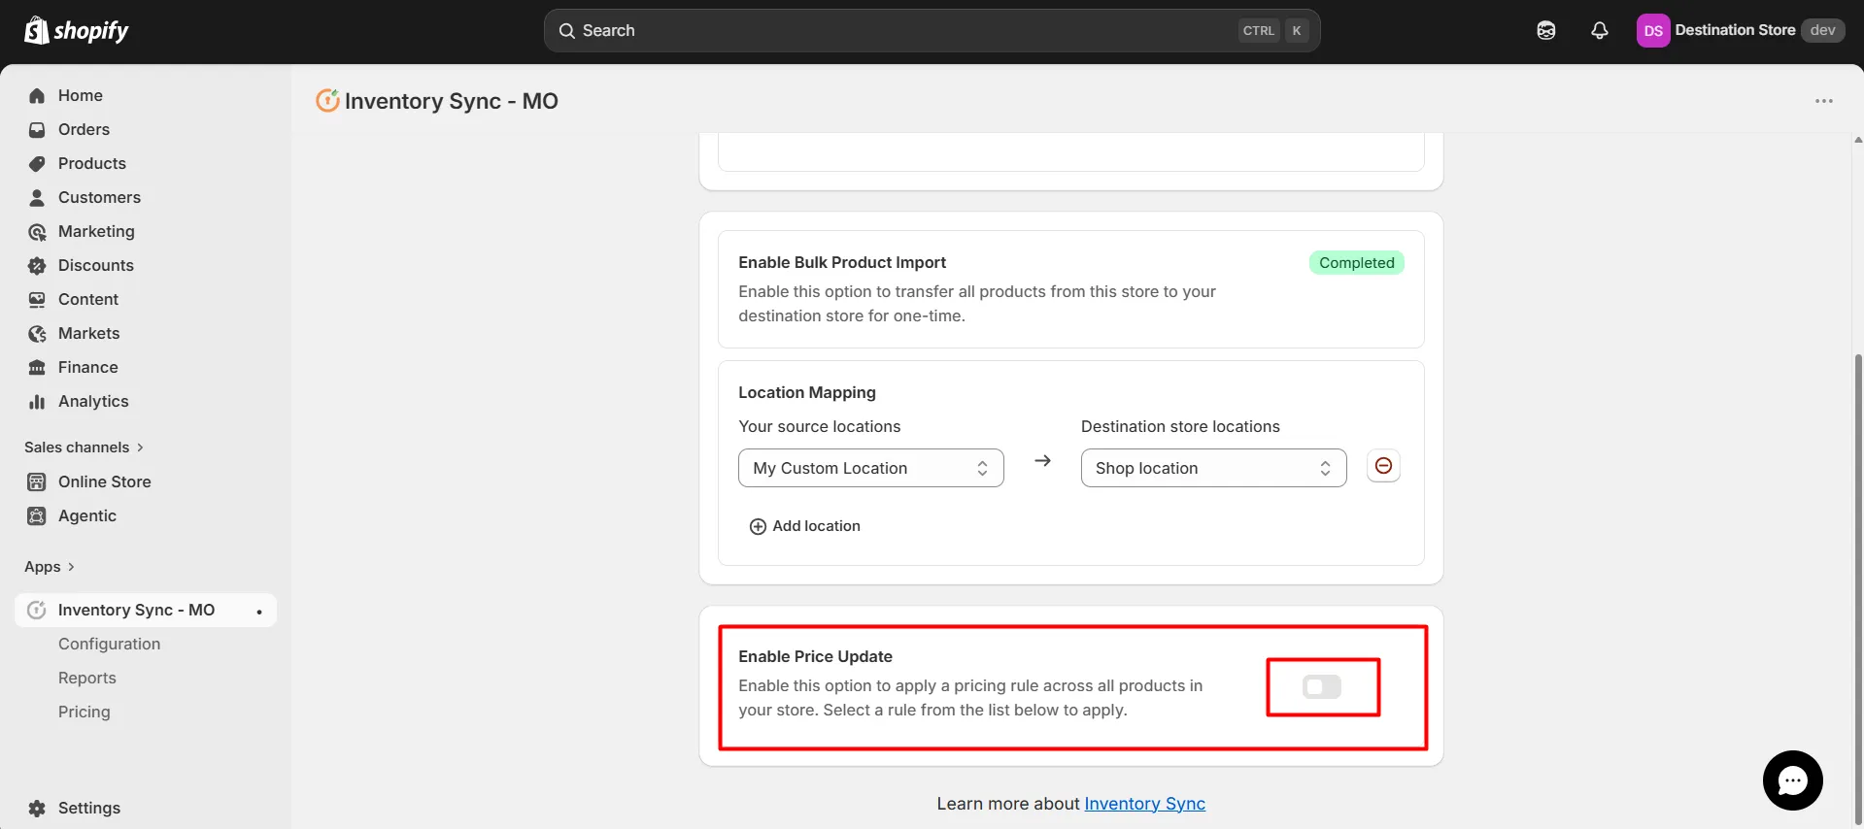The width and height of the screenshot is (1864, 829).
Task: Click the Marketing target icon
Action: point(37,231)
